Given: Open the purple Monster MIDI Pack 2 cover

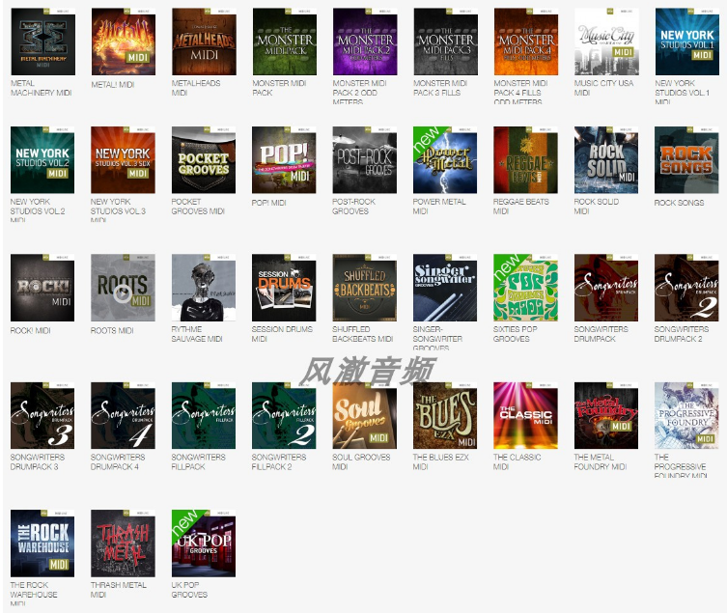Looking at the screenshot, I should pyautogui.click(x=365, y=42).
